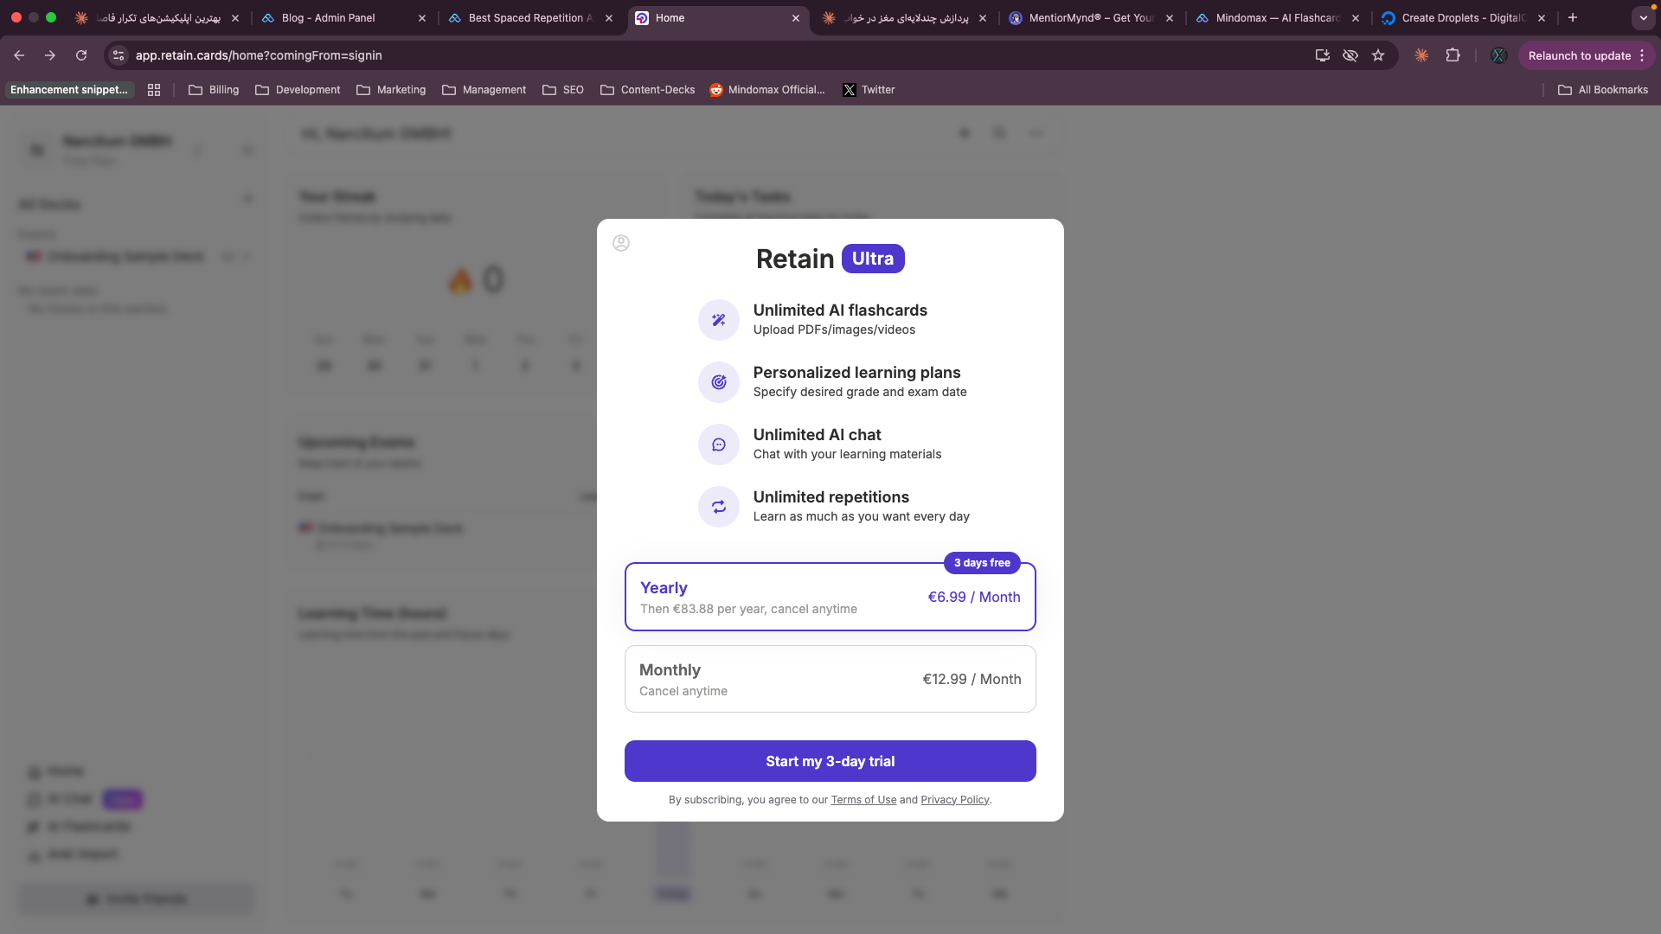Viewport: 1661px width, 934px height.
Task: Reload the page with the refresh icon
Action: point(81,55)
